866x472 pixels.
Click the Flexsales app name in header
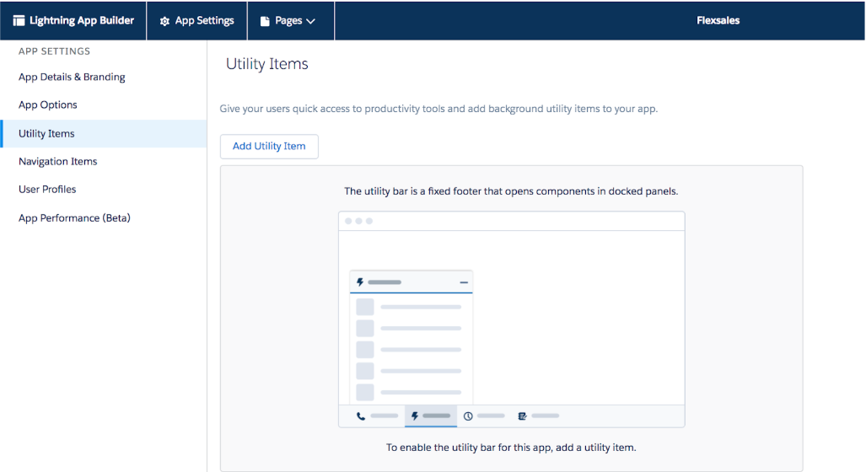[718, 20]
